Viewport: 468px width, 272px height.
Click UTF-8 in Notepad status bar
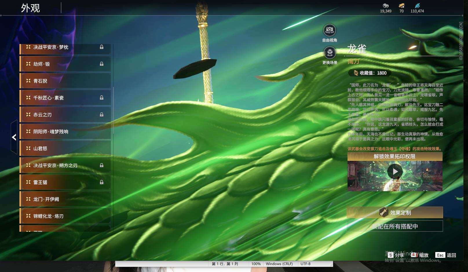pos(306,264)
